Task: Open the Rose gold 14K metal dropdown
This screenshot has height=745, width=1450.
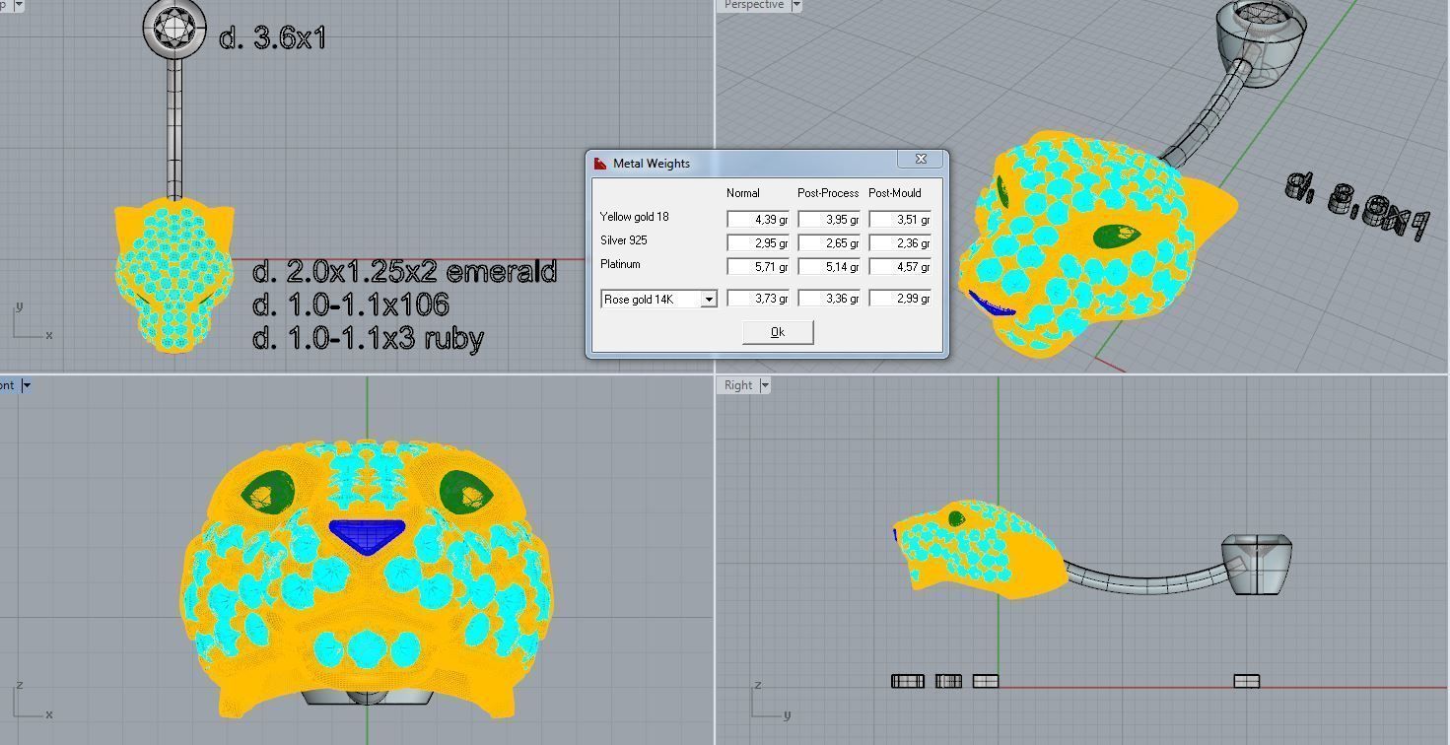Action: (709, 299)
